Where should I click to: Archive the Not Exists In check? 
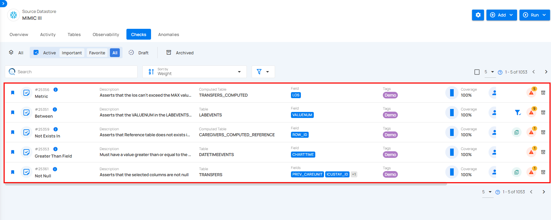pos(543,132)
